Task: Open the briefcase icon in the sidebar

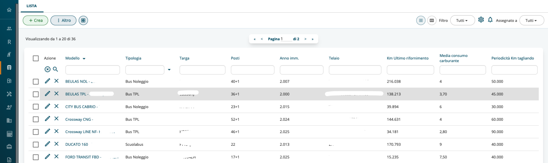Action: click(9, 147)
